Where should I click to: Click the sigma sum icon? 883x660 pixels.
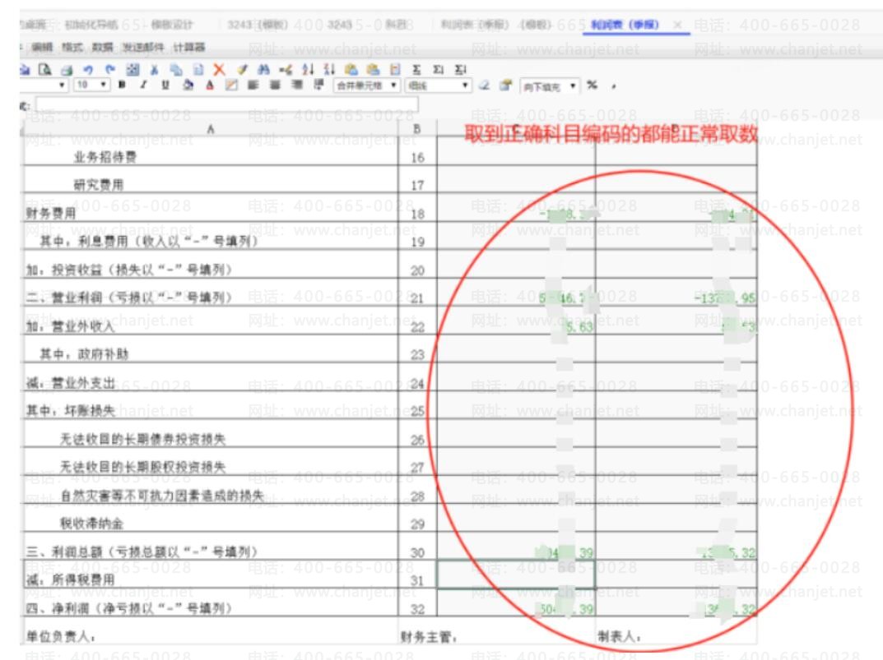pos(416,70)
